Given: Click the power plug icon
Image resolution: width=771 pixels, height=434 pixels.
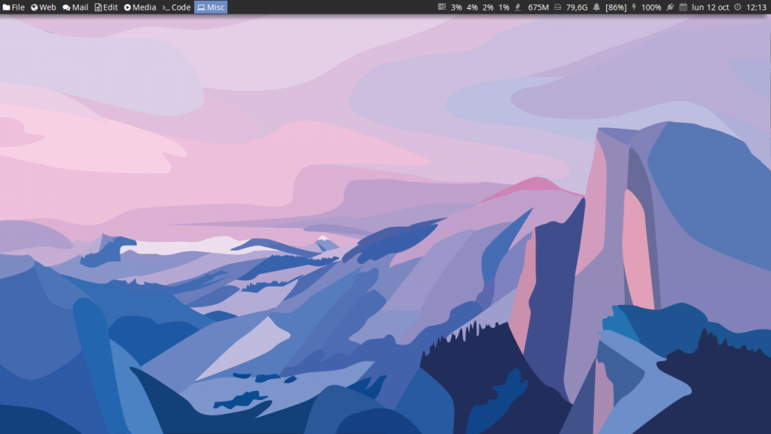Looking at the screenshot, I should click(x=670, y=8).
